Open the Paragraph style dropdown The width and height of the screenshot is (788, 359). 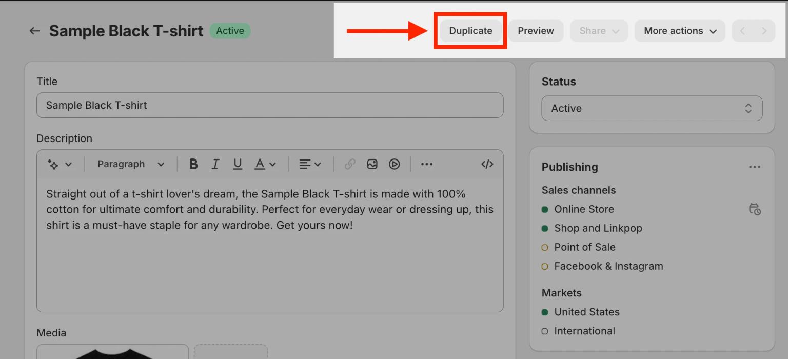[131, 164]
